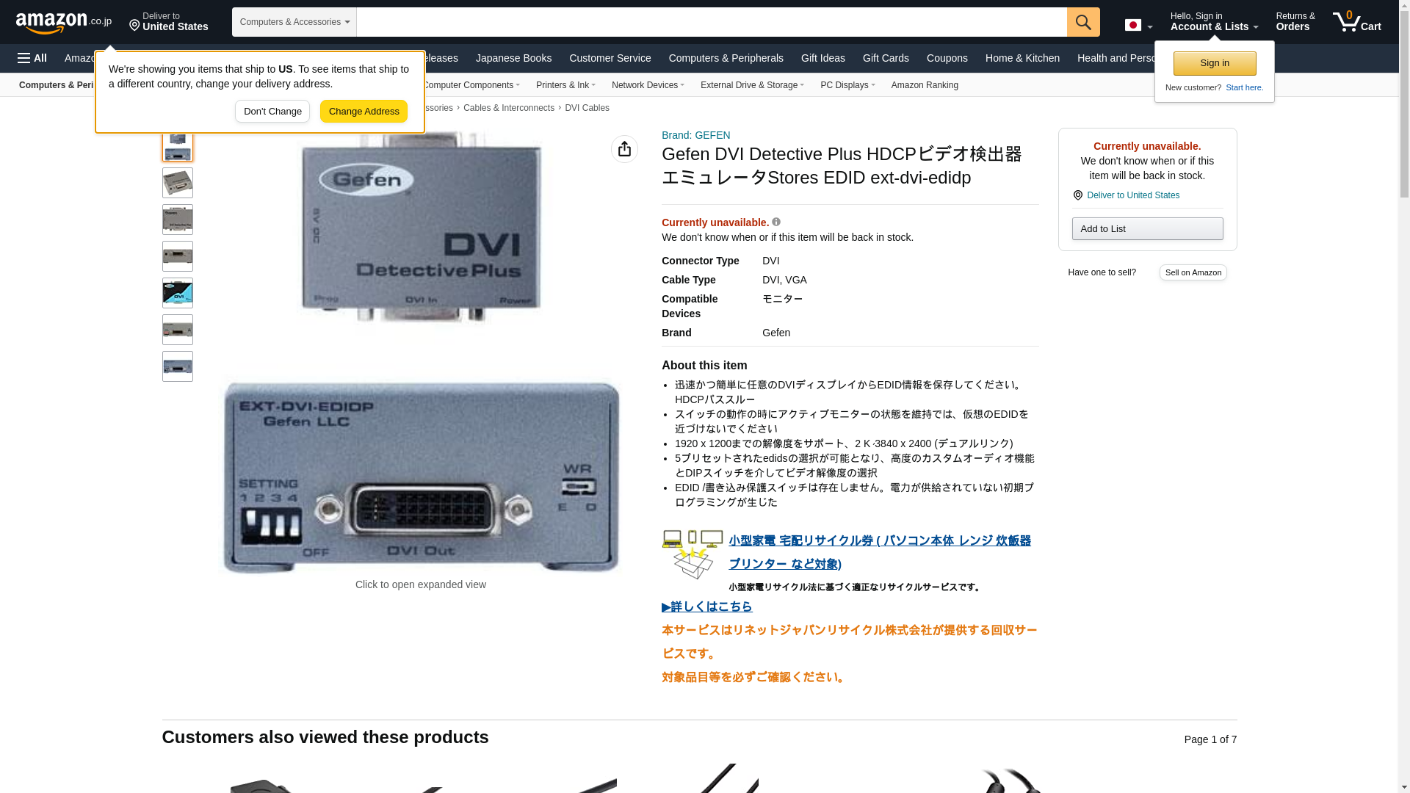Click the Amazon.co.jp logo
Image resolution: width=1410 pixels, height=793 pixels.
pyautogui.click(x=64, y=22)
